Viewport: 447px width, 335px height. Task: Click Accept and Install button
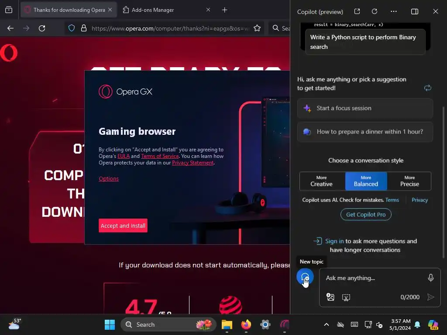pyautogui.click(x=123, y=226)
